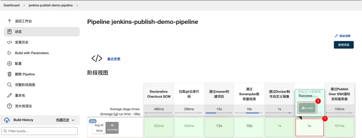Viewport: 362px width, 138px height.
Task: Click the 303ms 拉取git仓库代码 stage cell
Action: (x=189, y=127)
